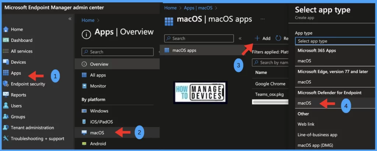Open the Google Chrome app row
The height and width of the screenshot is (151, 377).
click(x=270, y=84)
